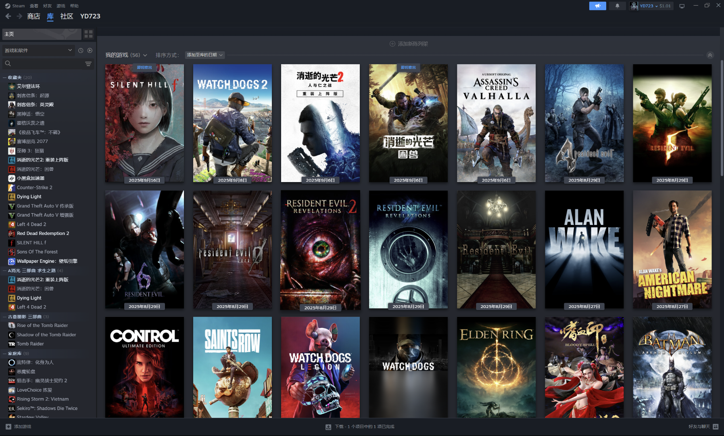Click the Steam logo menu
This screenshot has height=436, width=724.
[15, 6]
